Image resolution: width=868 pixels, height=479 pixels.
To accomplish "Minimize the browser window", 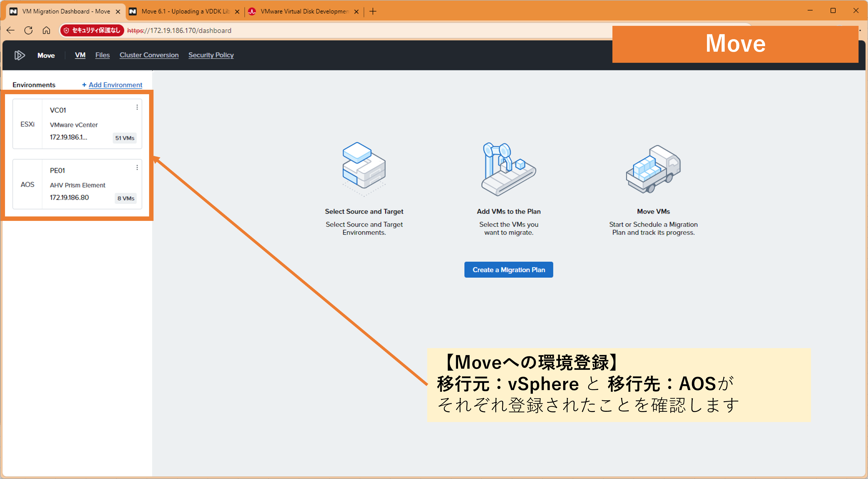I will pyautogui.click(x=810, y=11).
